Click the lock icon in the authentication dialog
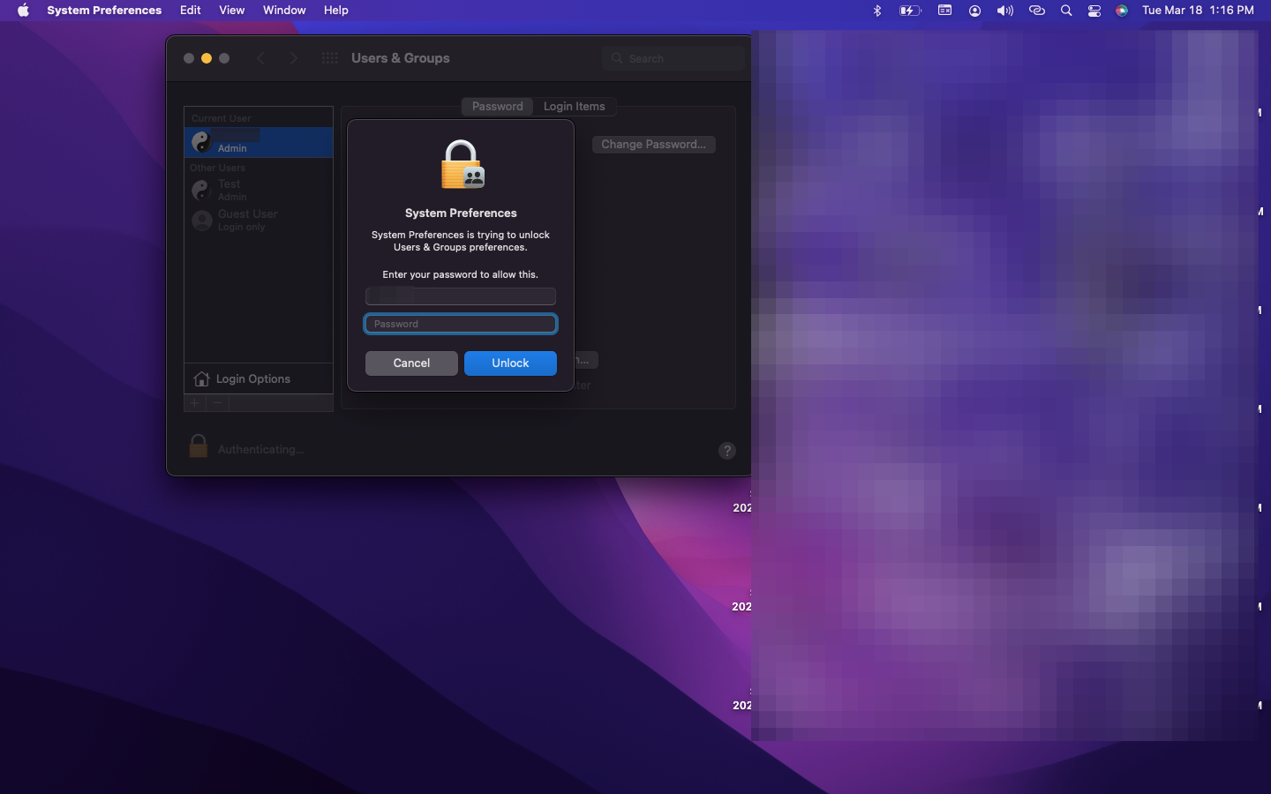Viewport: 1271px width, 794px height. [462, 165]
